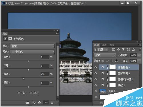Click adjustment icon on 曲线 1 layer
Image resolution: width=143 pixels, height=107 pixels.
pyautogui.click(x=103, y=85)
